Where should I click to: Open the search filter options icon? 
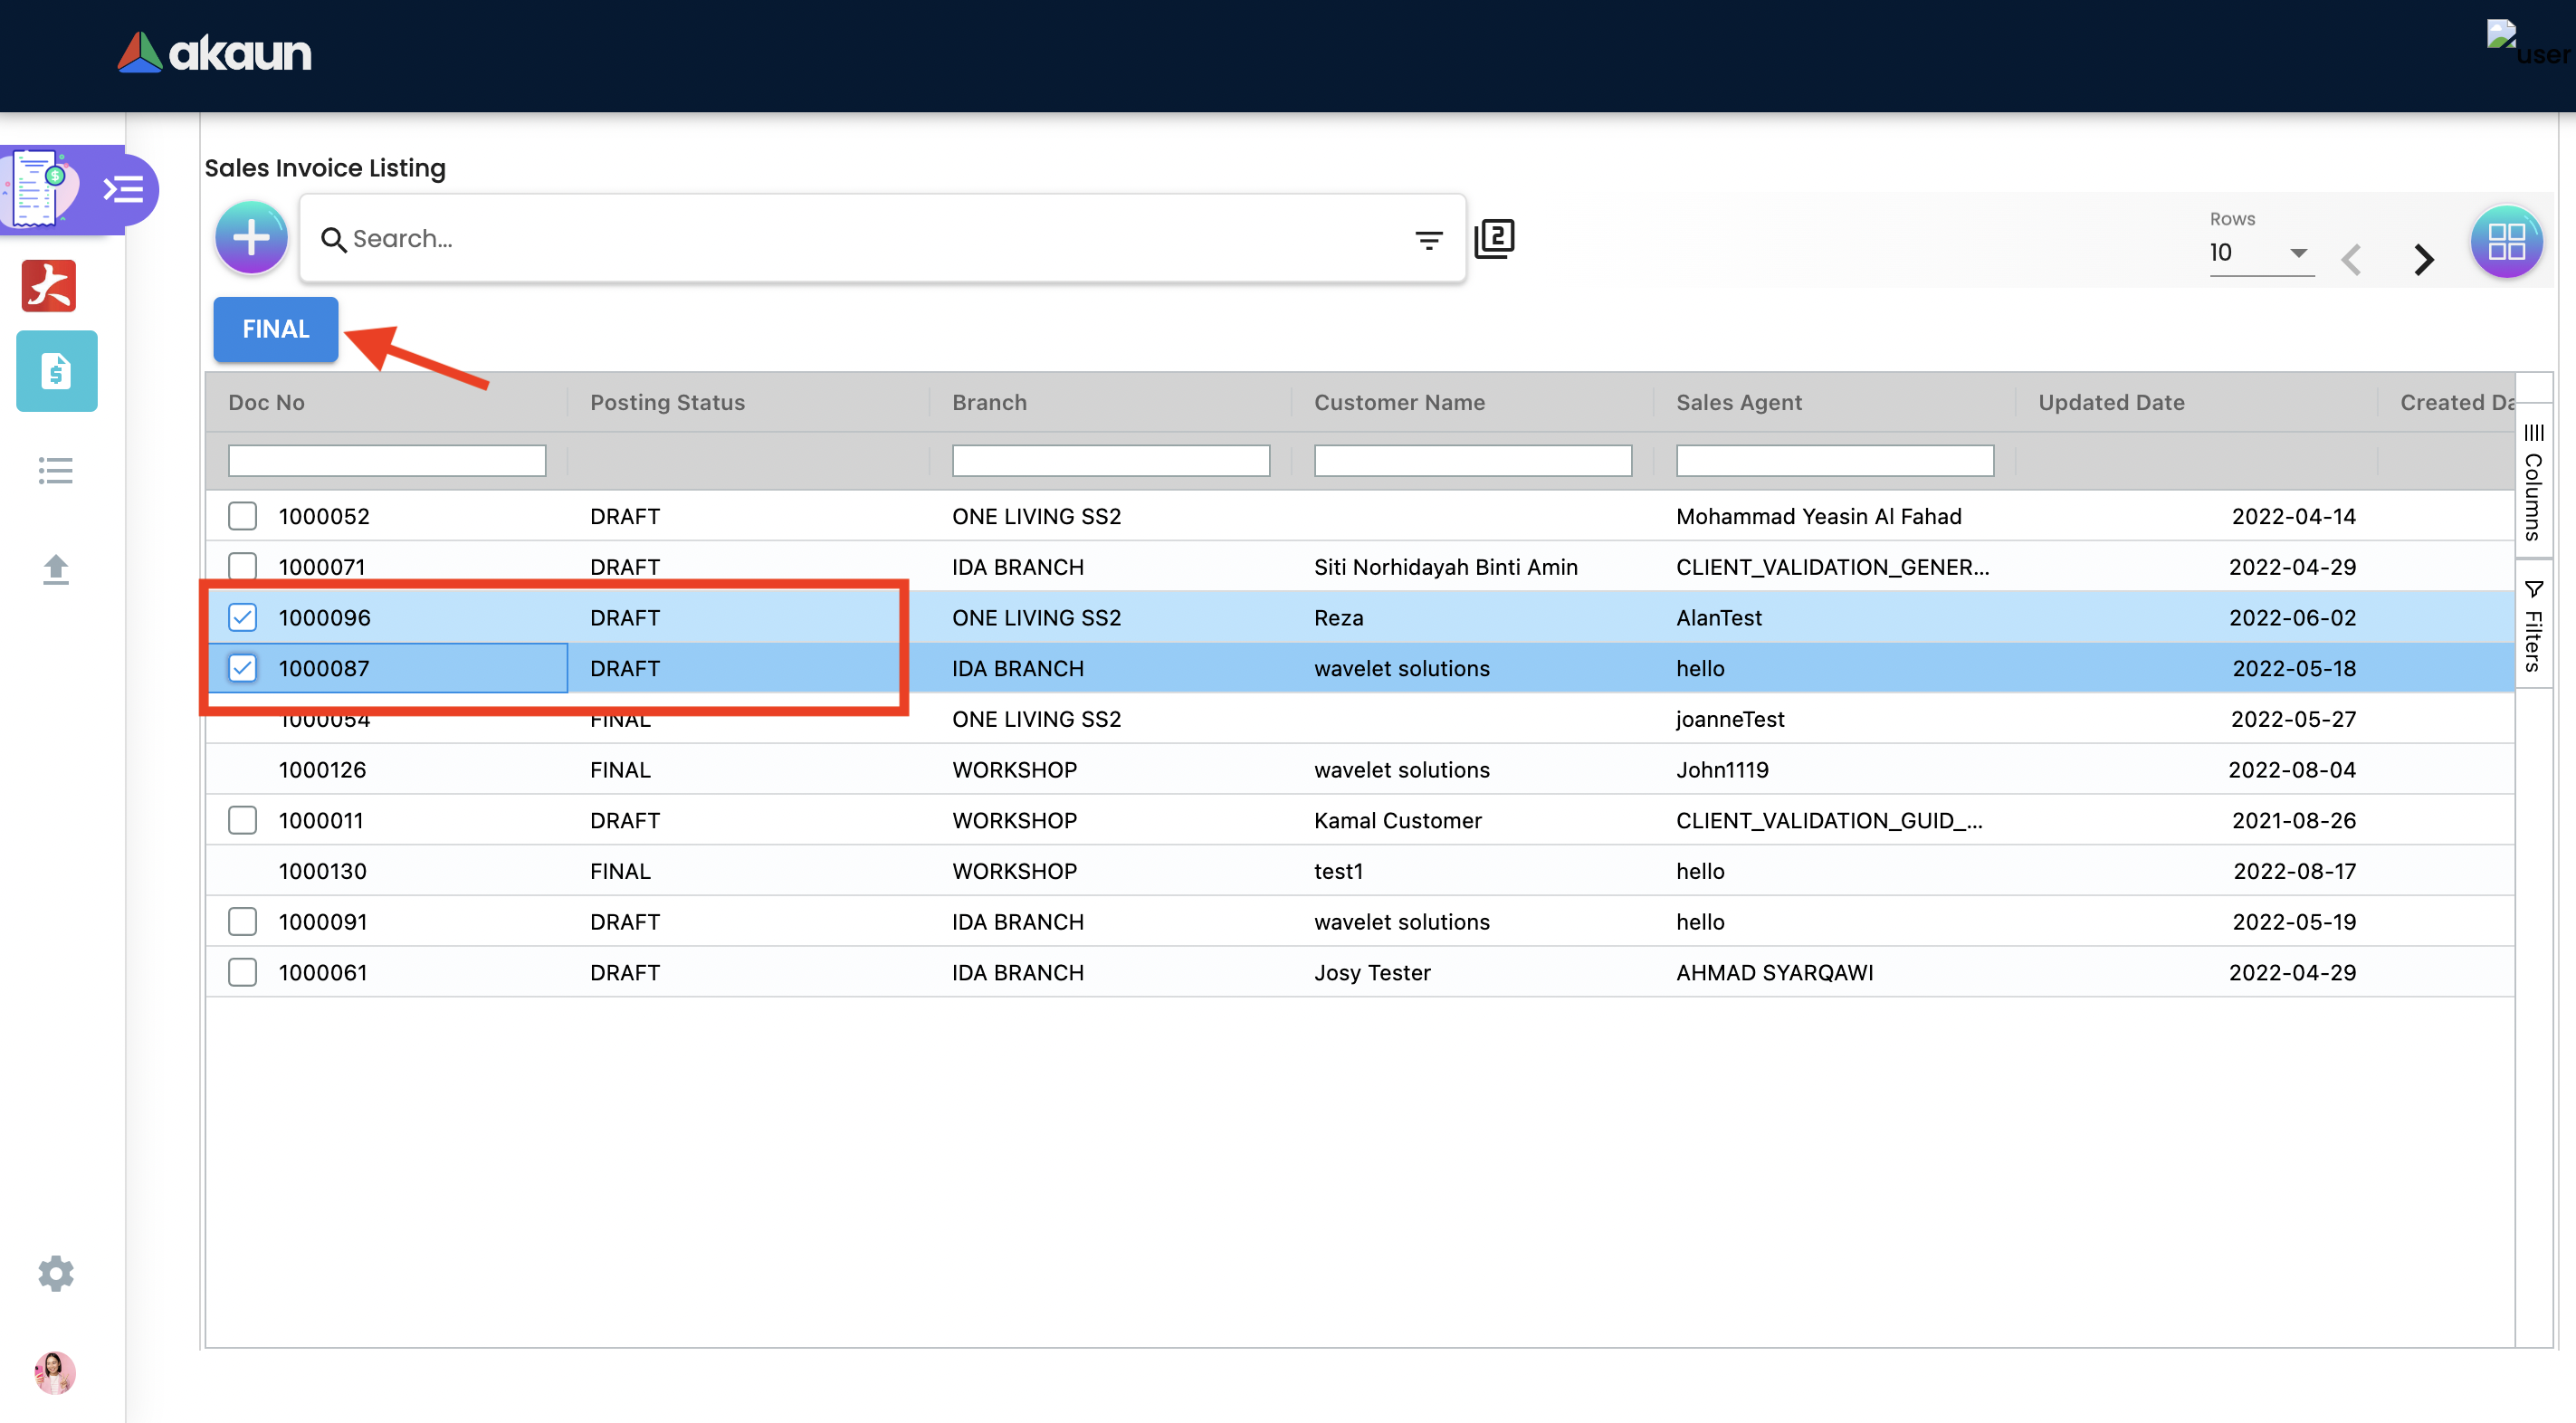(x=1428, y=240)
